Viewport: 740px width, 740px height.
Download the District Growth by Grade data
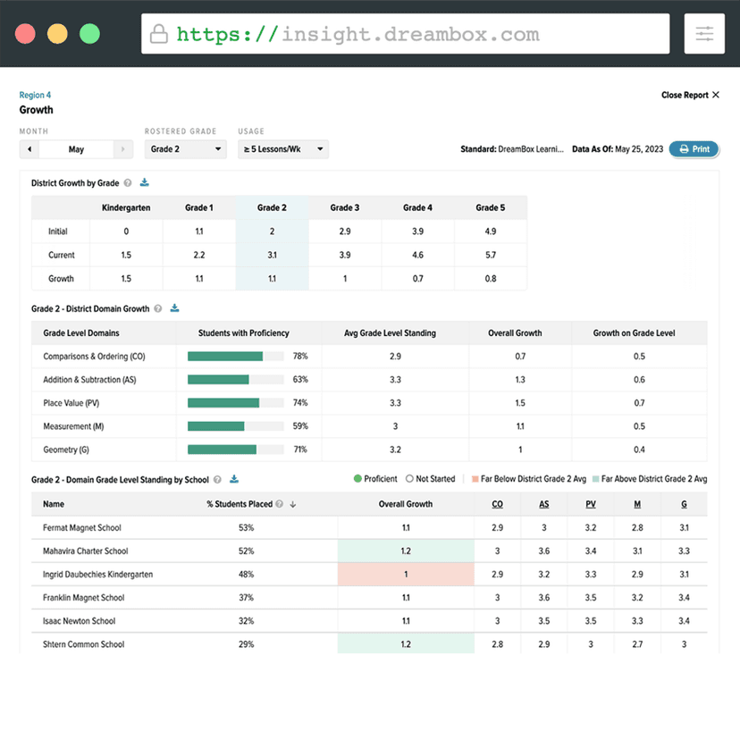(145, 181)
